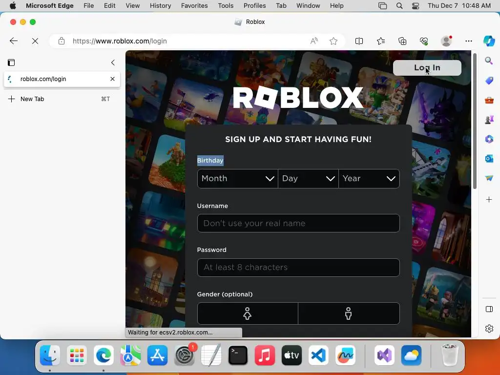
Task: Open the Profiles menu
Action: (255, 5)
